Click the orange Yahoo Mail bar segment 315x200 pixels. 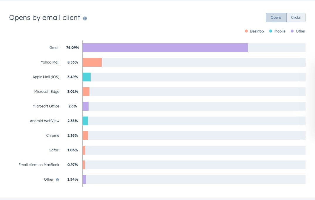coord(92,62)
